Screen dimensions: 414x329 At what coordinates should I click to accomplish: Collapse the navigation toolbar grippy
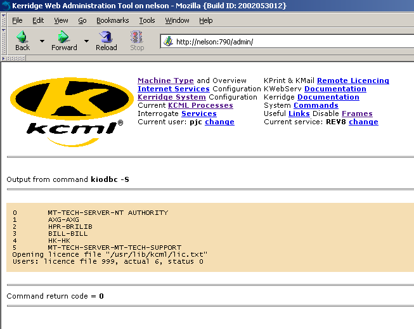[x=4, y=41]
